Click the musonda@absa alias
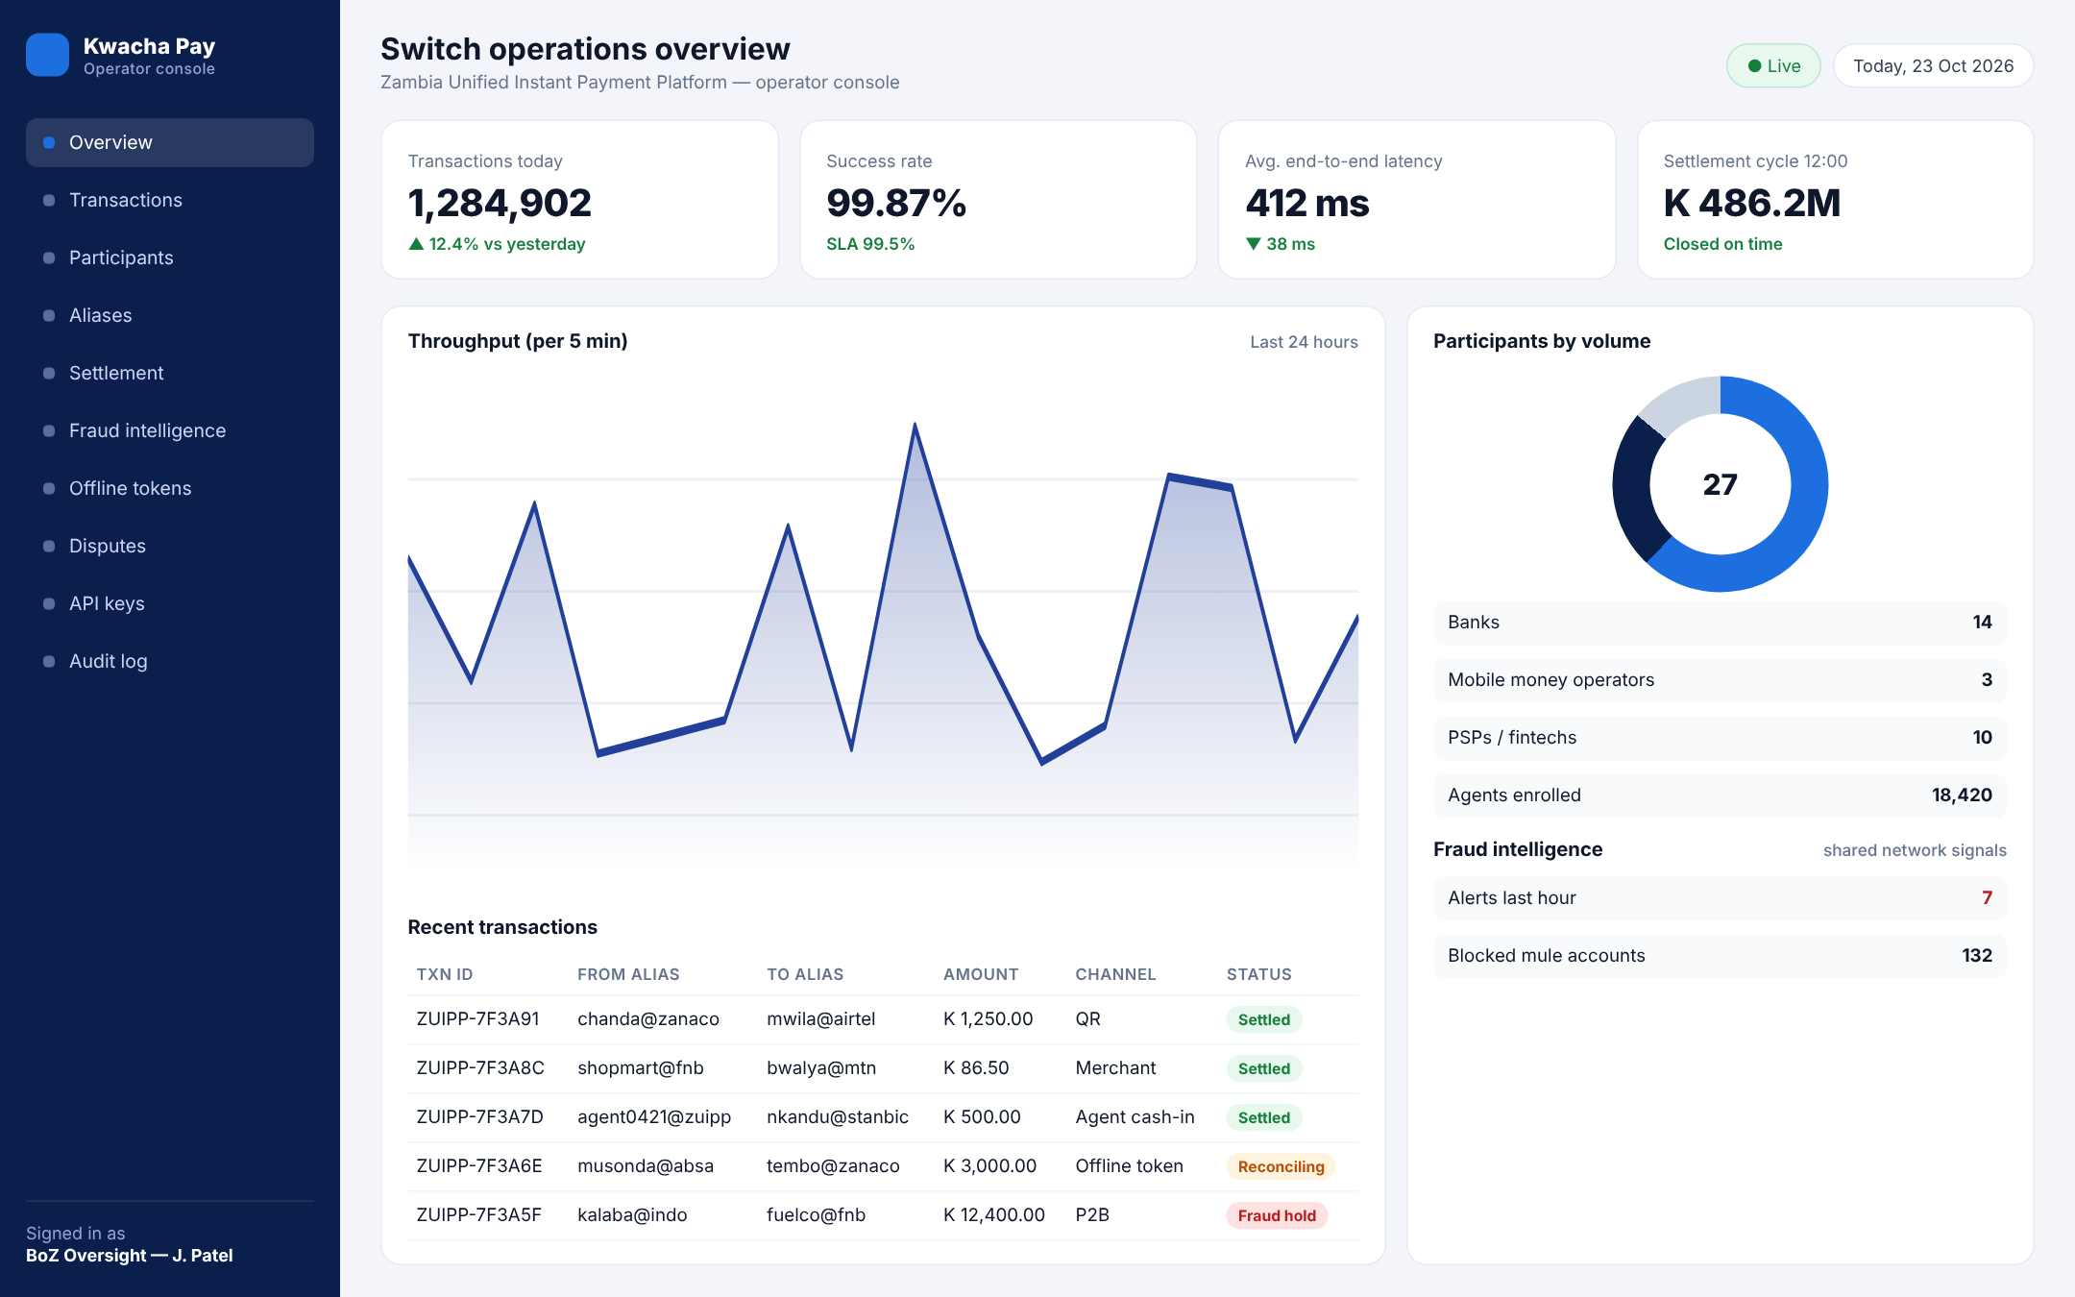Viewport: 2075px width, 1297px height. tap(646, 1166)
